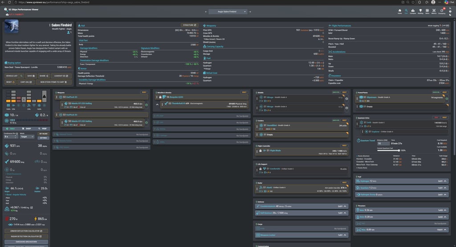Open the Metrics icon in navbar
Image resolution: width=456 pixels, height=247 pixels.
pos(434,11)
